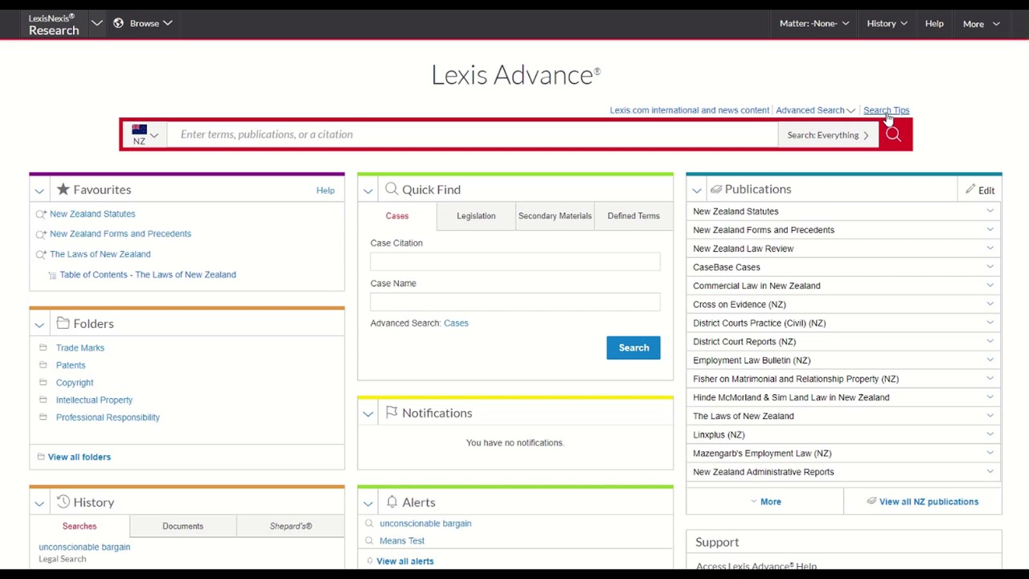Click the folder icon beside Copyright

point(43,383)
